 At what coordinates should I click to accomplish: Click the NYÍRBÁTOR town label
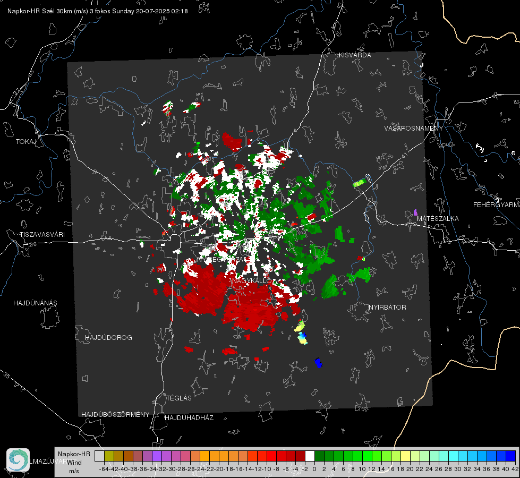pos(387,308)
